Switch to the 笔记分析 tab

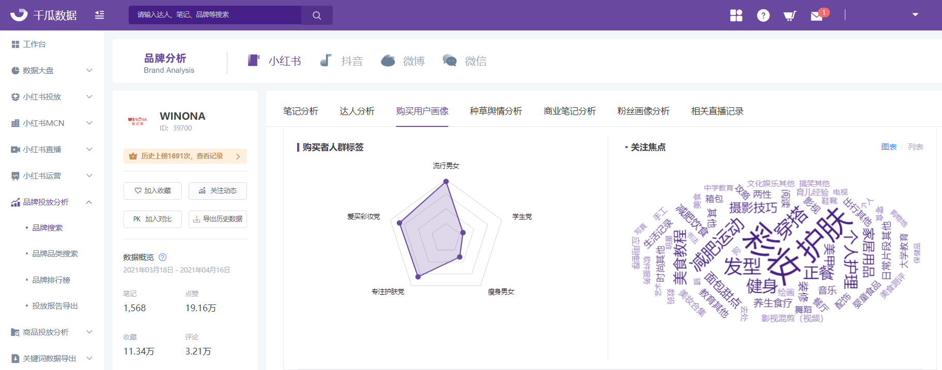[301, 111]
